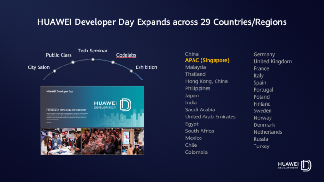Select the Tech Seminar dot on the arc
The height and width of the screenshot is (182, 324).
pos(93,59)
